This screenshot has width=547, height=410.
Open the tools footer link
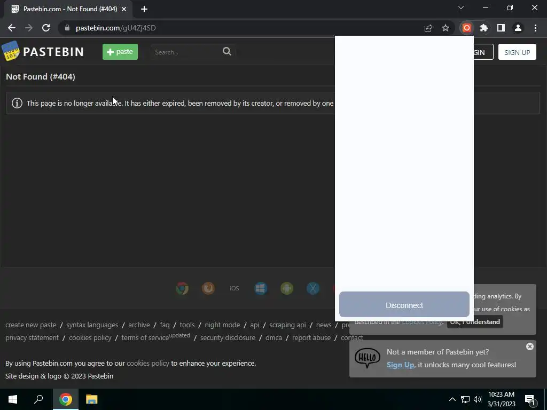coord(187,325)
